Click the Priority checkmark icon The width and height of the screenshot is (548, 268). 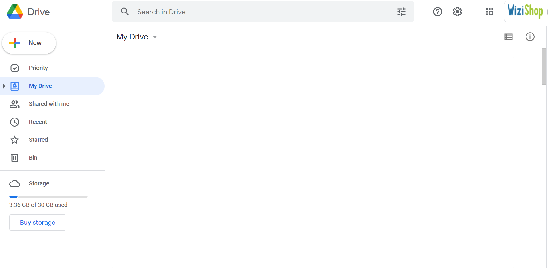[x=15, y=68]
